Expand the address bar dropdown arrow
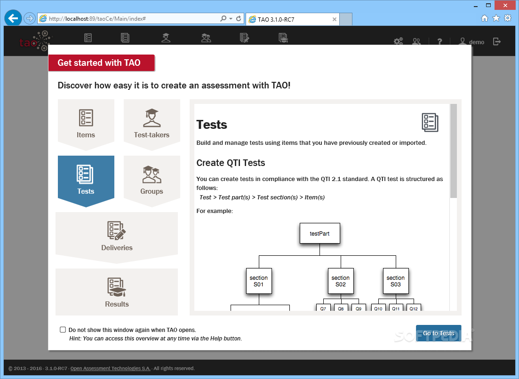The height and width of the screenshot is (379, 519). click(x=231, y=18)
